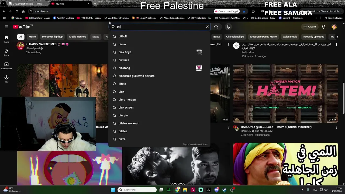The width and height of the screenshot is (345, 194).
Task: Choose the 'piers morgan' suggestion
Action: (159, 100)
